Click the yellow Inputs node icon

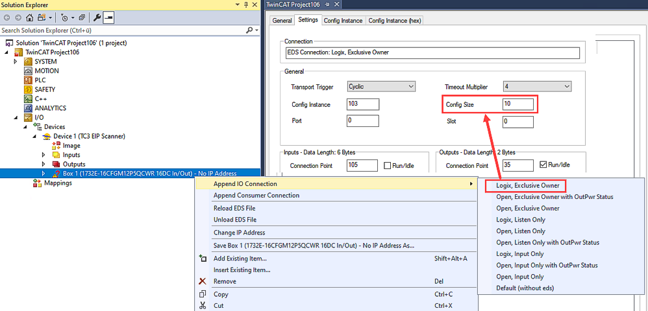coord(56,155)
